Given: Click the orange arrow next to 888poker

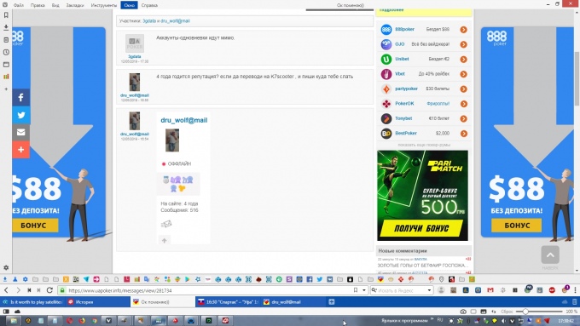Looking at the screenshot, I should coord(463,30).
